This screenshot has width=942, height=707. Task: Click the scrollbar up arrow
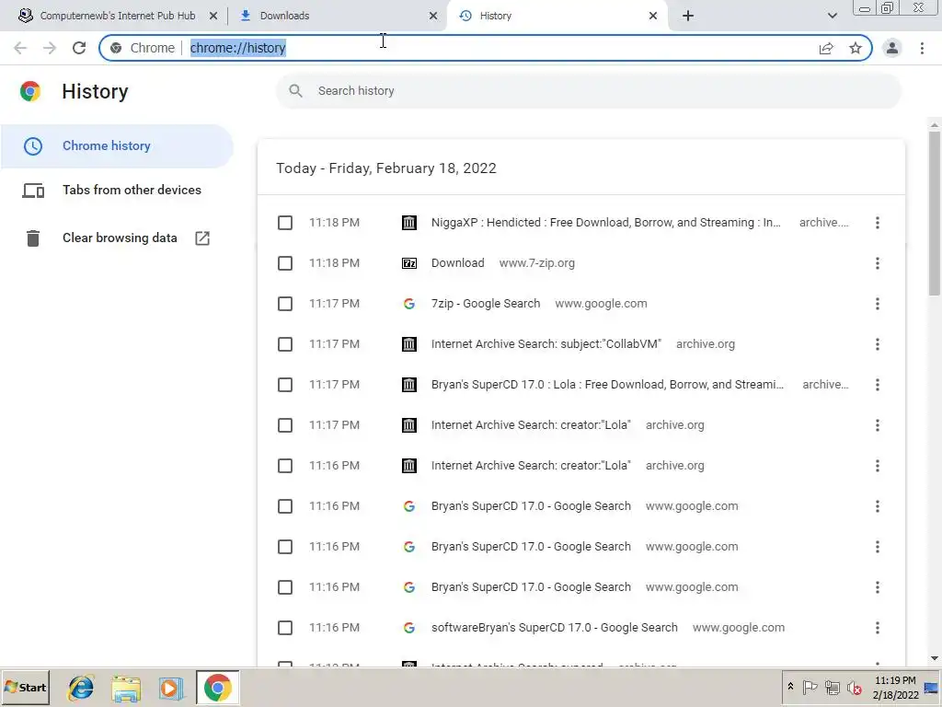pos(935,124)
